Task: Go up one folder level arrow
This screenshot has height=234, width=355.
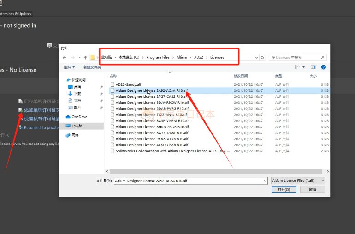Action: 85,58
